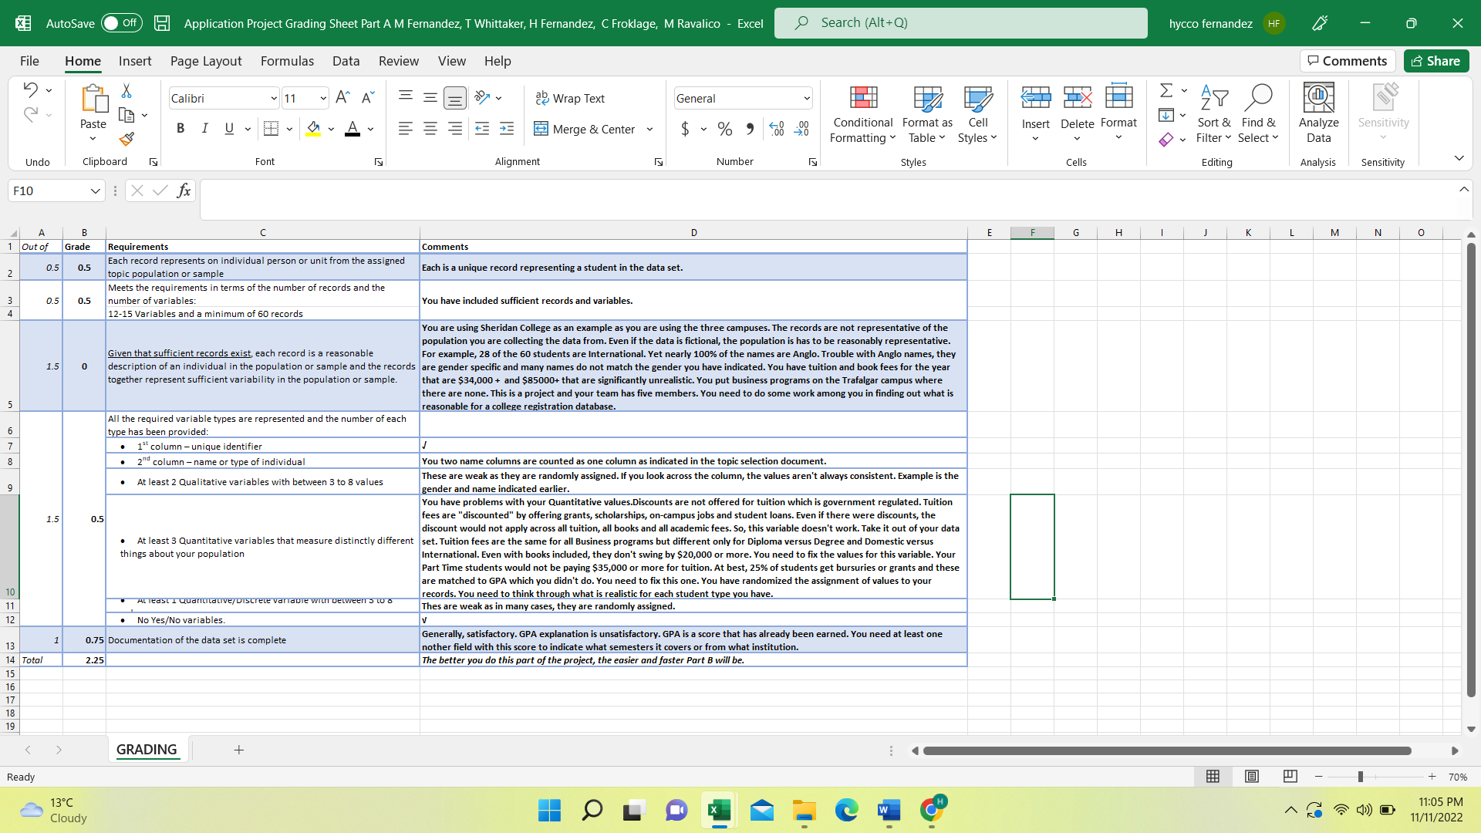Increase the decimal places

coord(777,129)
